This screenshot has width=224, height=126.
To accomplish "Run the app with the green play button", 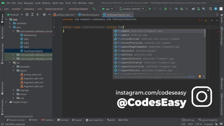I will [x=150, y=9].
